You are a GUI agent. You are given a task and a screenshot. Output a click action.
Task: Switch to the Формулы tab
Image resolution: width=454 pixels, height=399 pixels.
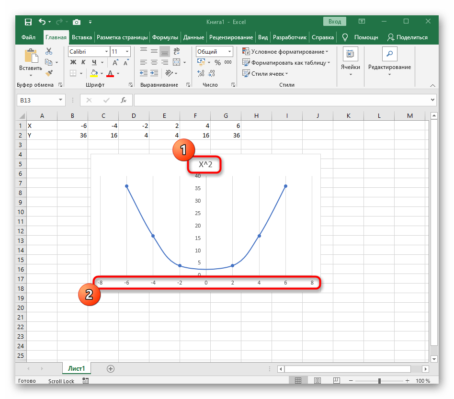tap(165, 37)
